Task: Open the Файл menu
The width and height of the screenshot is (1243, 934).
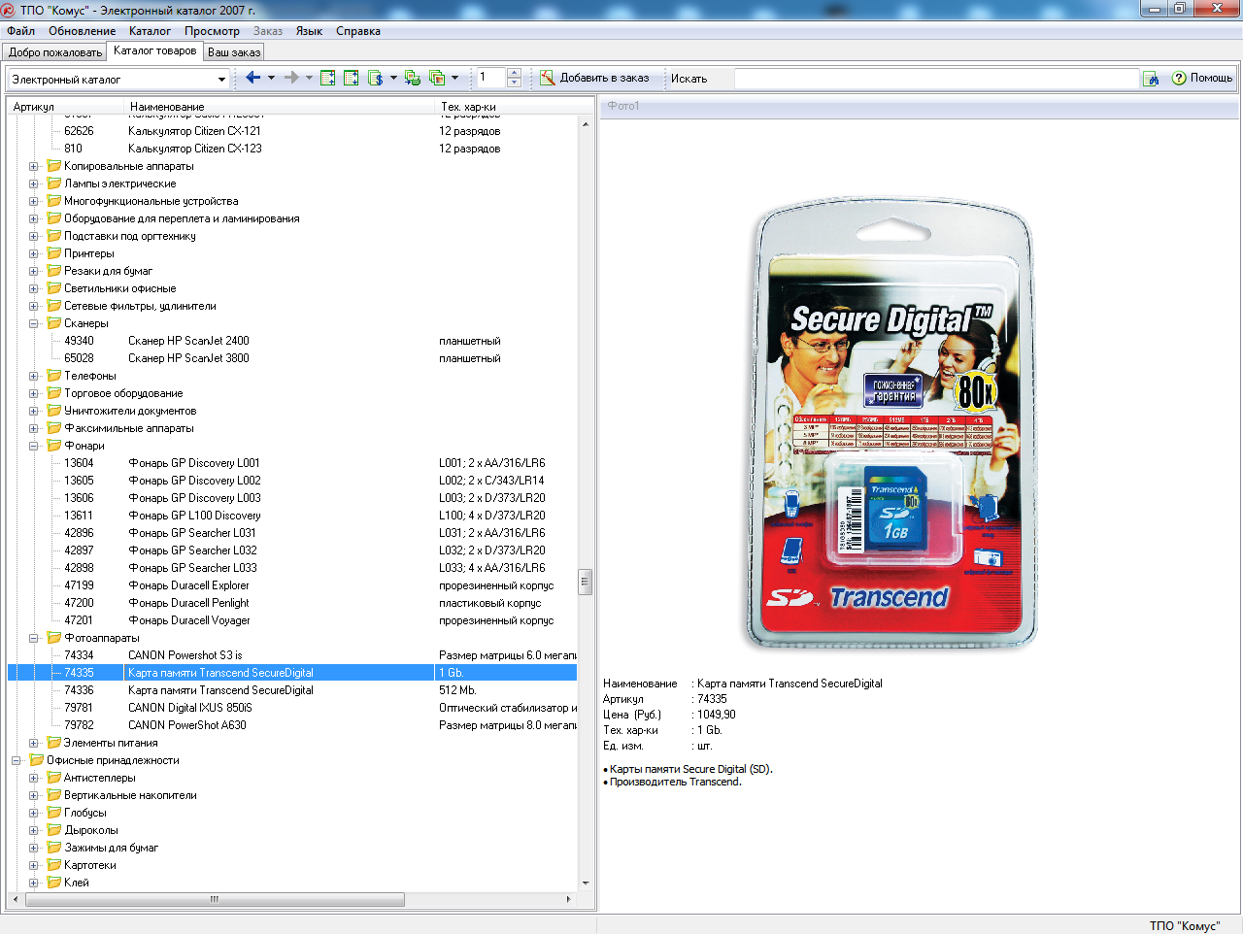Action: 20,31
